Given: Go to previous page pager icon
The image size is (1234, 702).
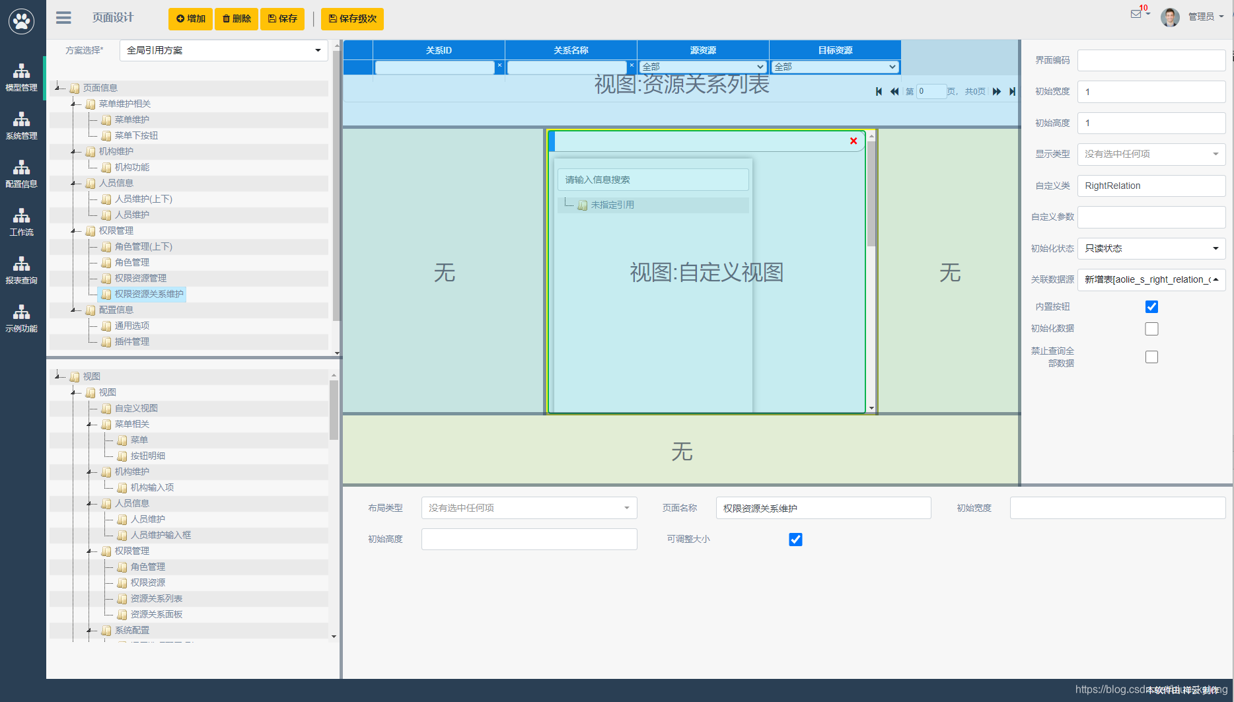Looking at the screenshot, I should [894, 92].
